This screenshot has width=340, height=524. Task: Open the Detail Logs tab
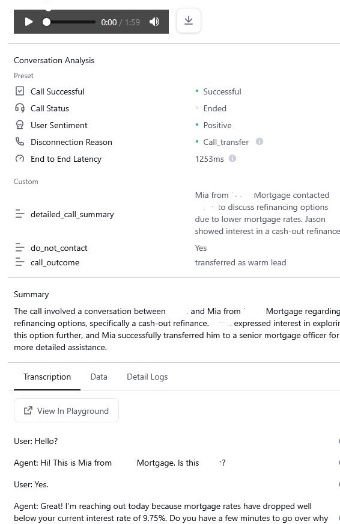coord(147,377)
